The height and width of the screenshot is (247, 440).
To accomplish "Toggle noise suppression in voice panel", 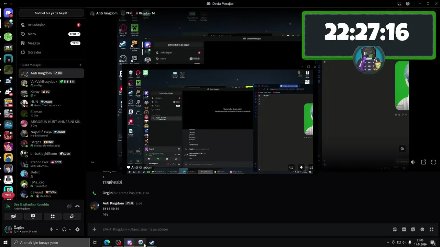I will point(69,206).
